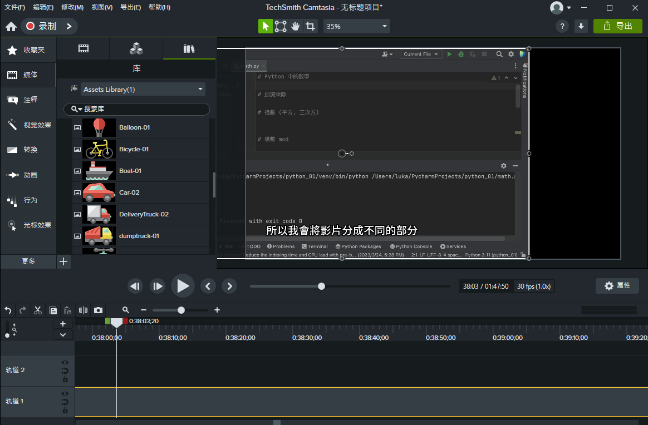The width and height of the screenshot is (648, 425).
Task: Click the Undo arrow in timeline toolbar
Action: coord(8,310)
